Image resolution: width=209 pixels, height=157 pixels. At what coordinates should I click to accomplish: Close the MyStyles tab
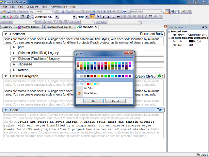96,27
